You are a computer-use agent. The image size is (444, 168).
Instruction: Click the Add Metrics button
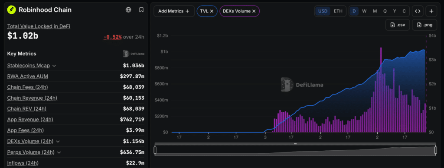[x=174, y=11]
